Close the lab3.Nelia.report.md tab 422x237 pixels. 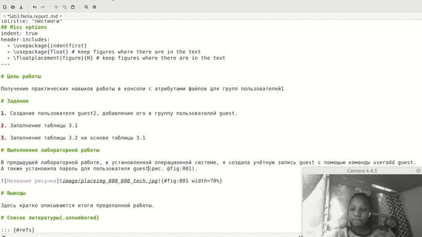(61, 16)
